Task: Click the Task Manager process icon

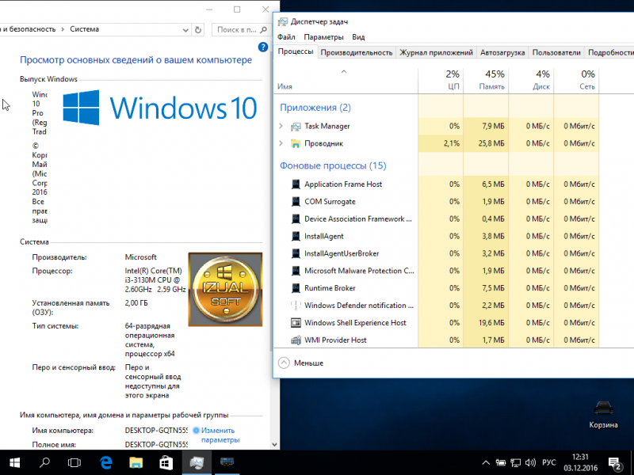Action: click(296, 127)
